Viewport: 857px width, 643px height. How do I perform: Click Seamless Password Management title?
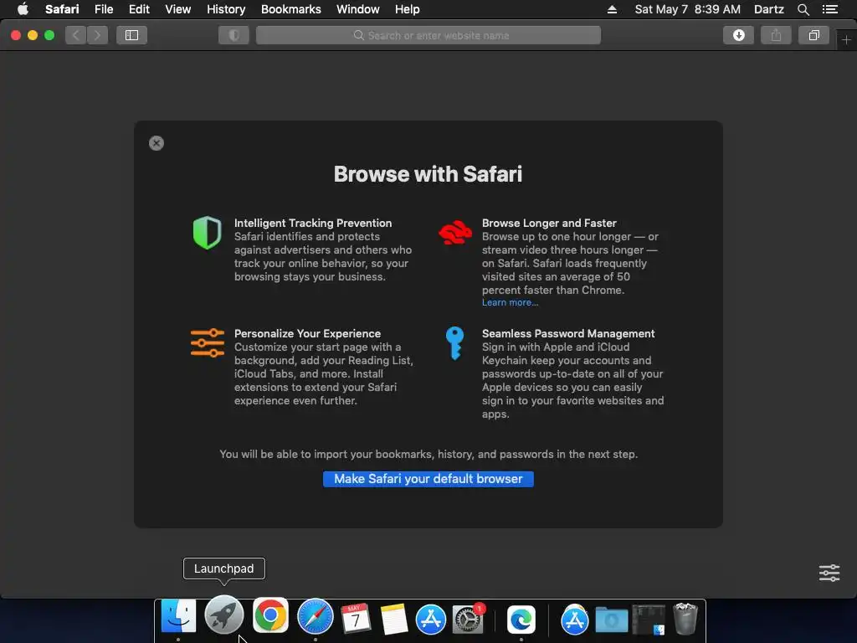(568, 333)
